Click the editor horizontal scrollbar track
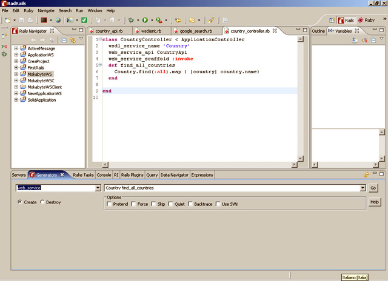 [199, 165]
